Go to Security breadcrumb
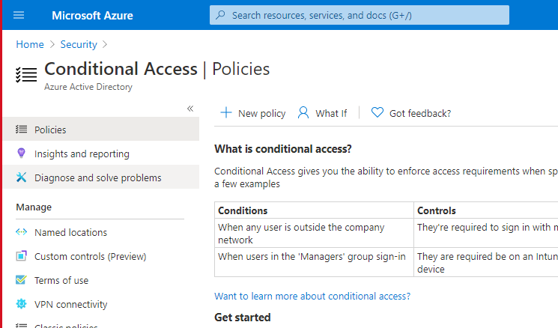 79,44
